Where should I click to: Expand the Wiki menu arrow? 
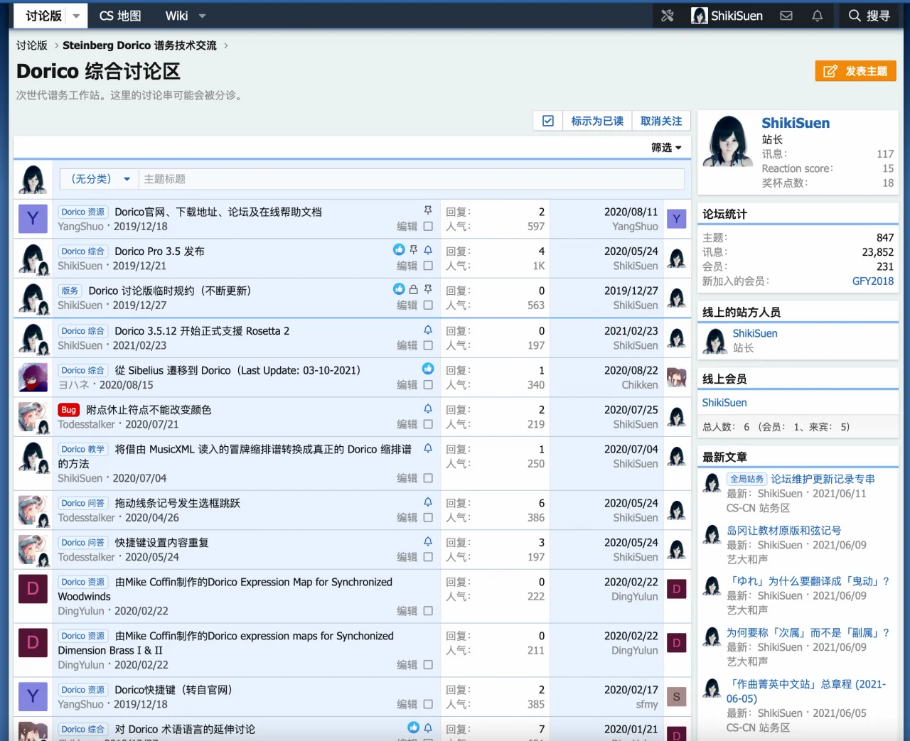202,16
